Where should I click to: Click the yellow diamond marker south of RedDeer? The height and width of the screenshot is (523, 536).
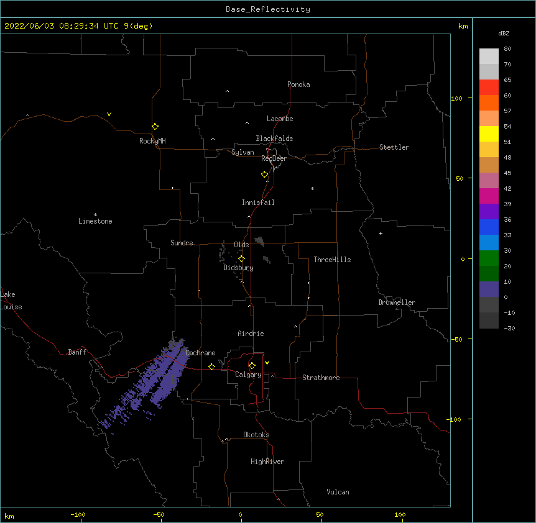click(x=264, y=175)
